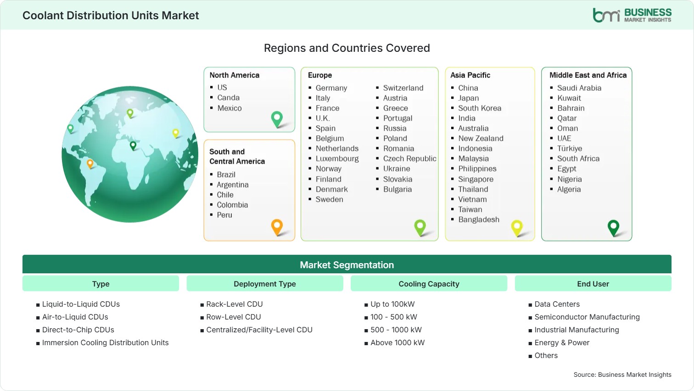Click the Market Segmentation banner
Screen dimensions: 694x391
pos(347,264)
